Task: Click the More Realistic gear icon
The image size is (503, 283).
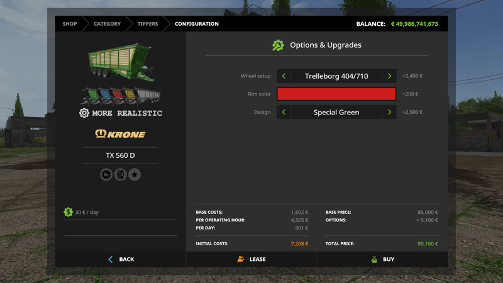Action: coord(84,113)
